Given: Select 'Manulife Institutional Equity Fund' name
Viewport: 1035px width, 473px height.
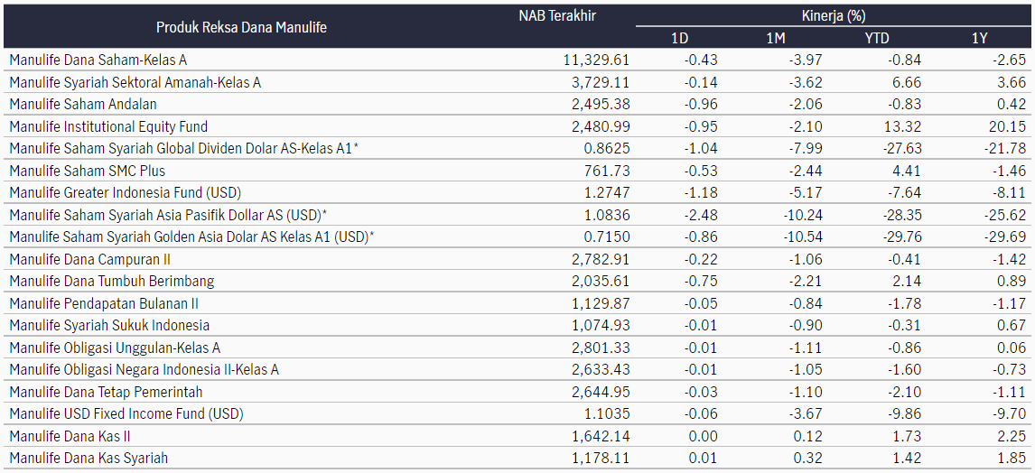Looking at the screenshot, I should 109,126.
